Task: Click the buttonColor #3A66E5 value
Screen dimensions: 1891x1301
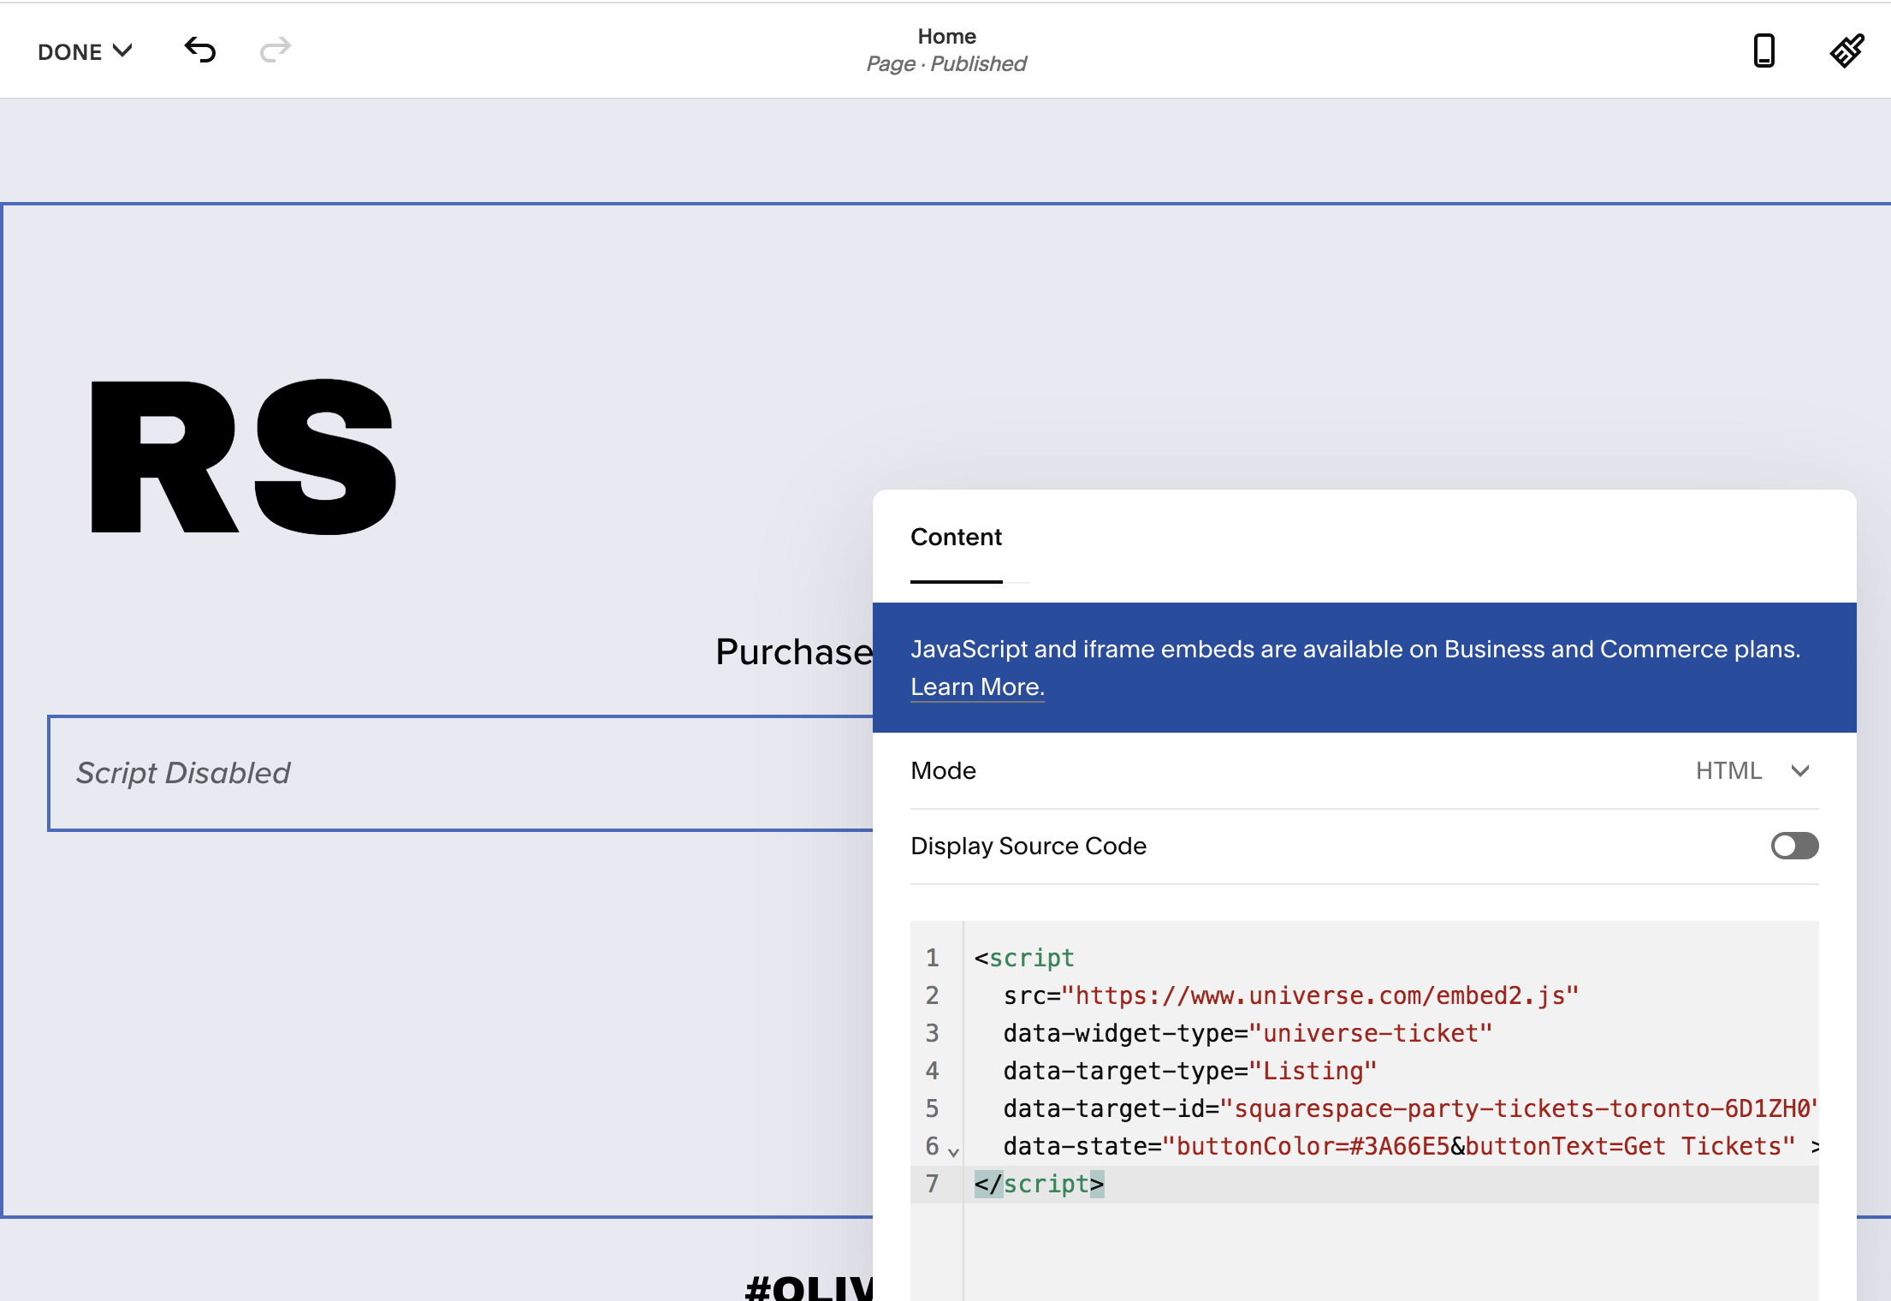Action: (x=1399, y=1146)
